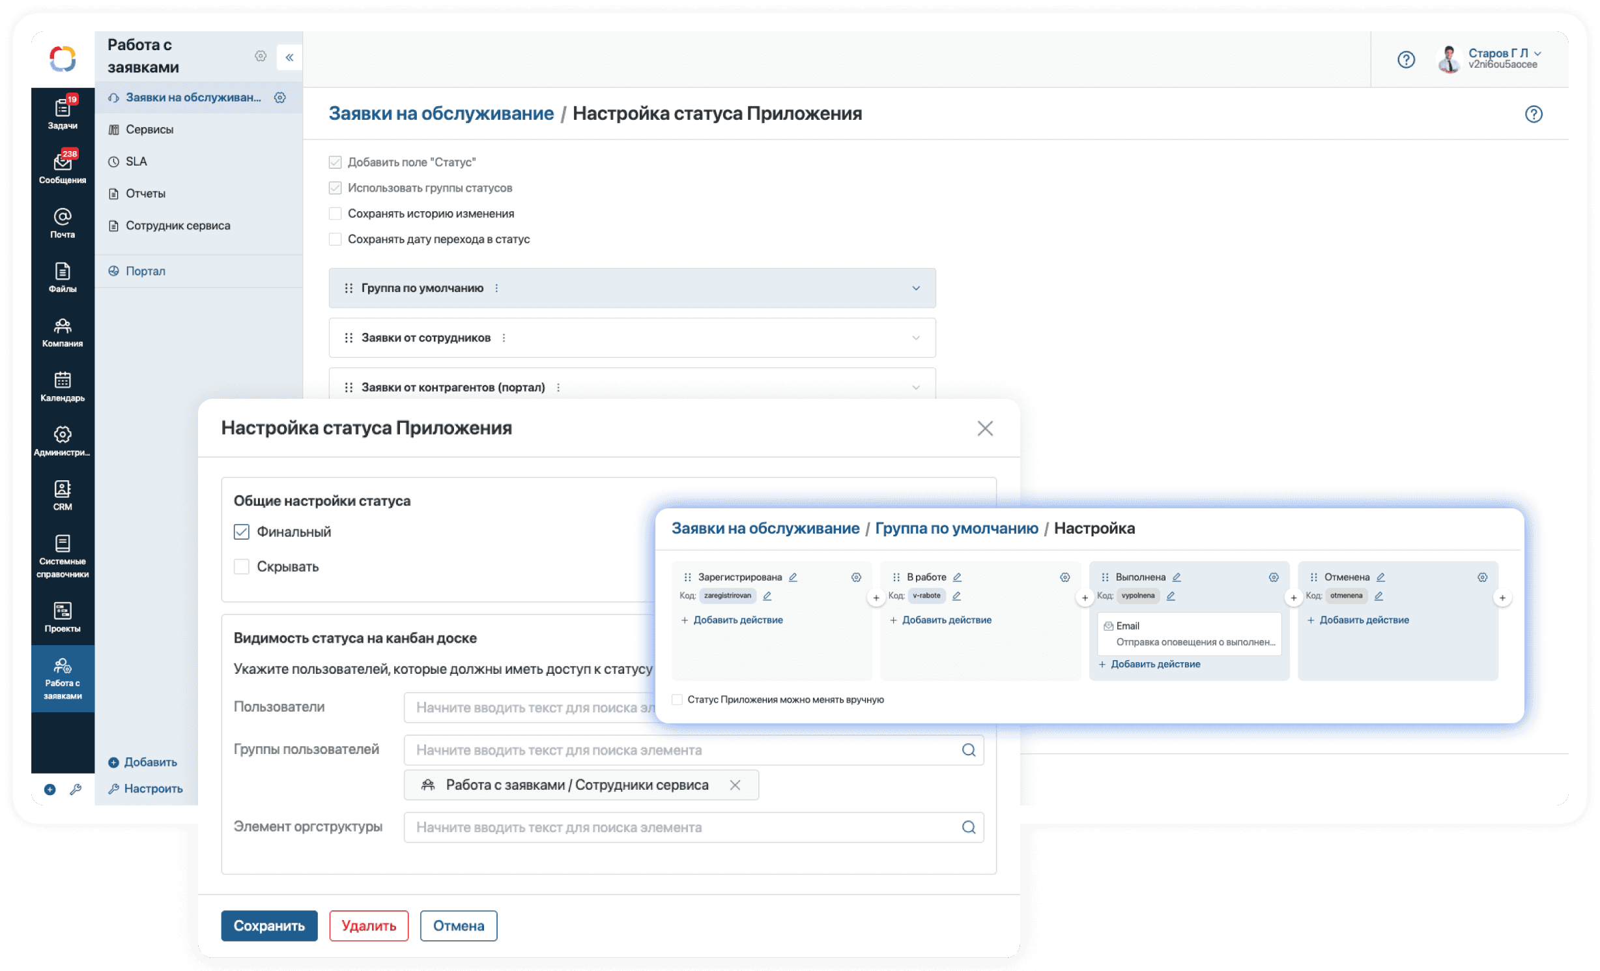
Task: Click the wrench icon at sidebar bottom
Action: click(x=76, y=790)
